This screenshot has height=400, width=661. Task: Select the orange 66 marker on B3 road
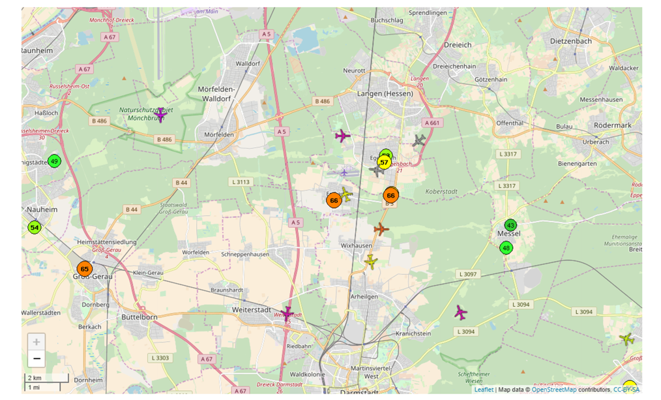(x=390, y=195)
